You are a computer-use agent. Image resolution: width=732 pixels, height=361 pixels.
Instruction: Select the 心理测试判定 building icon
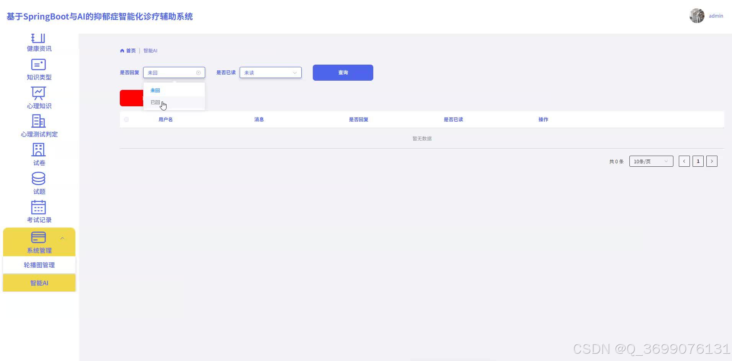coord(38,121)
